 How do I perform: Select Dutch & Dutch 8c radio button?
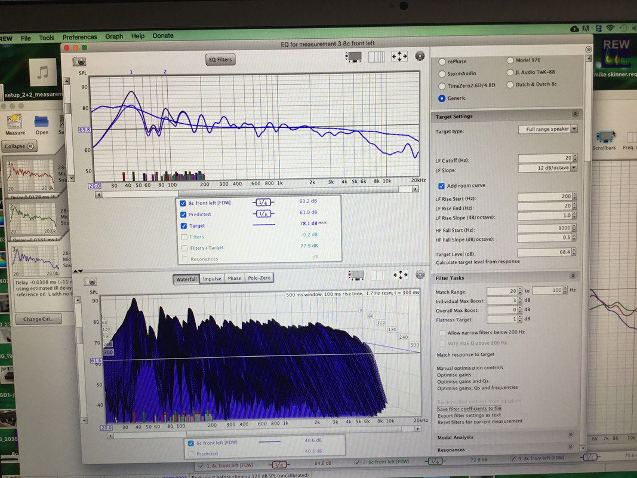coord(510,84)
